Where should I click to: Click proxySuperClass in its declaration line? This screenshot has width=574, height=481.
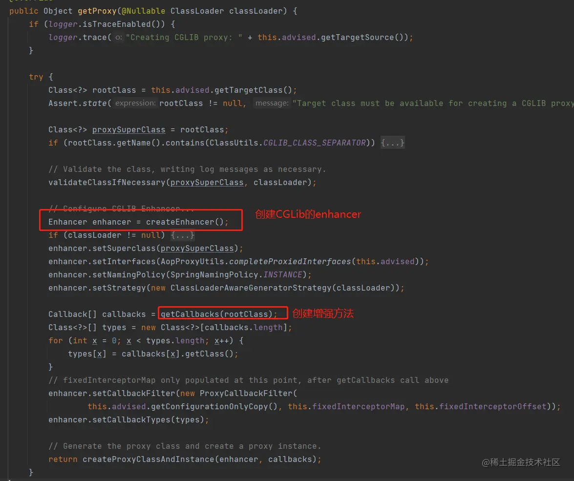(x=129, y=129)
